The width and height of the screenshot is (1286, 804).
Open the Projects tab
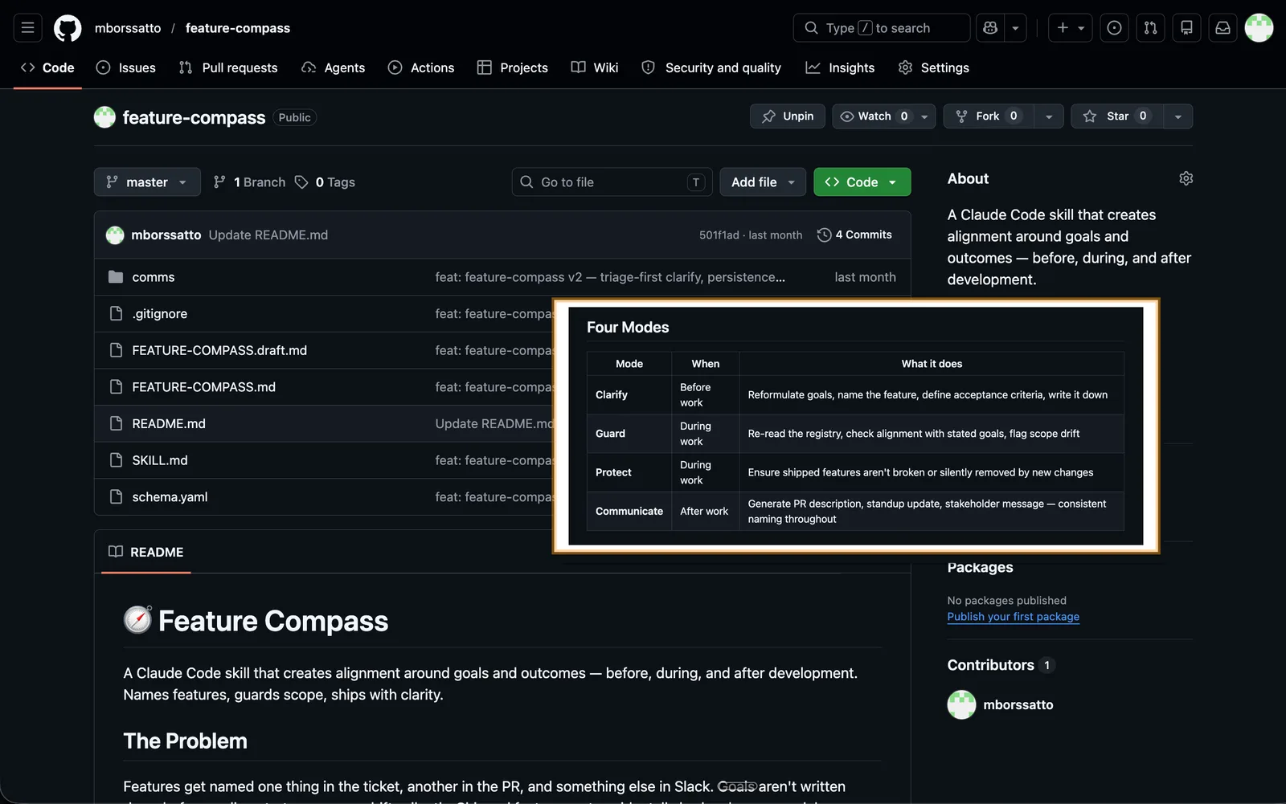513,68
